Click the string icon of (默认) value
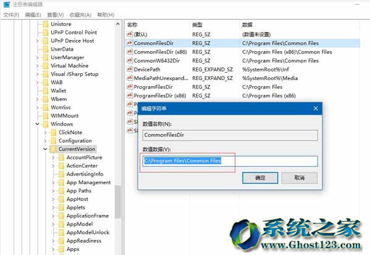The width and height of the screenshot is (370, 255). [129, 34]
